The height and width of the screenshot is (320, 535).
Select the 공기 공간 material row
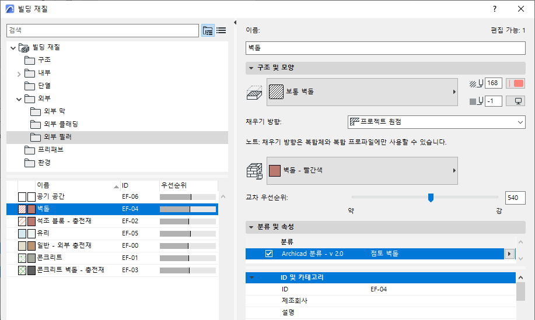click(112, 197)
